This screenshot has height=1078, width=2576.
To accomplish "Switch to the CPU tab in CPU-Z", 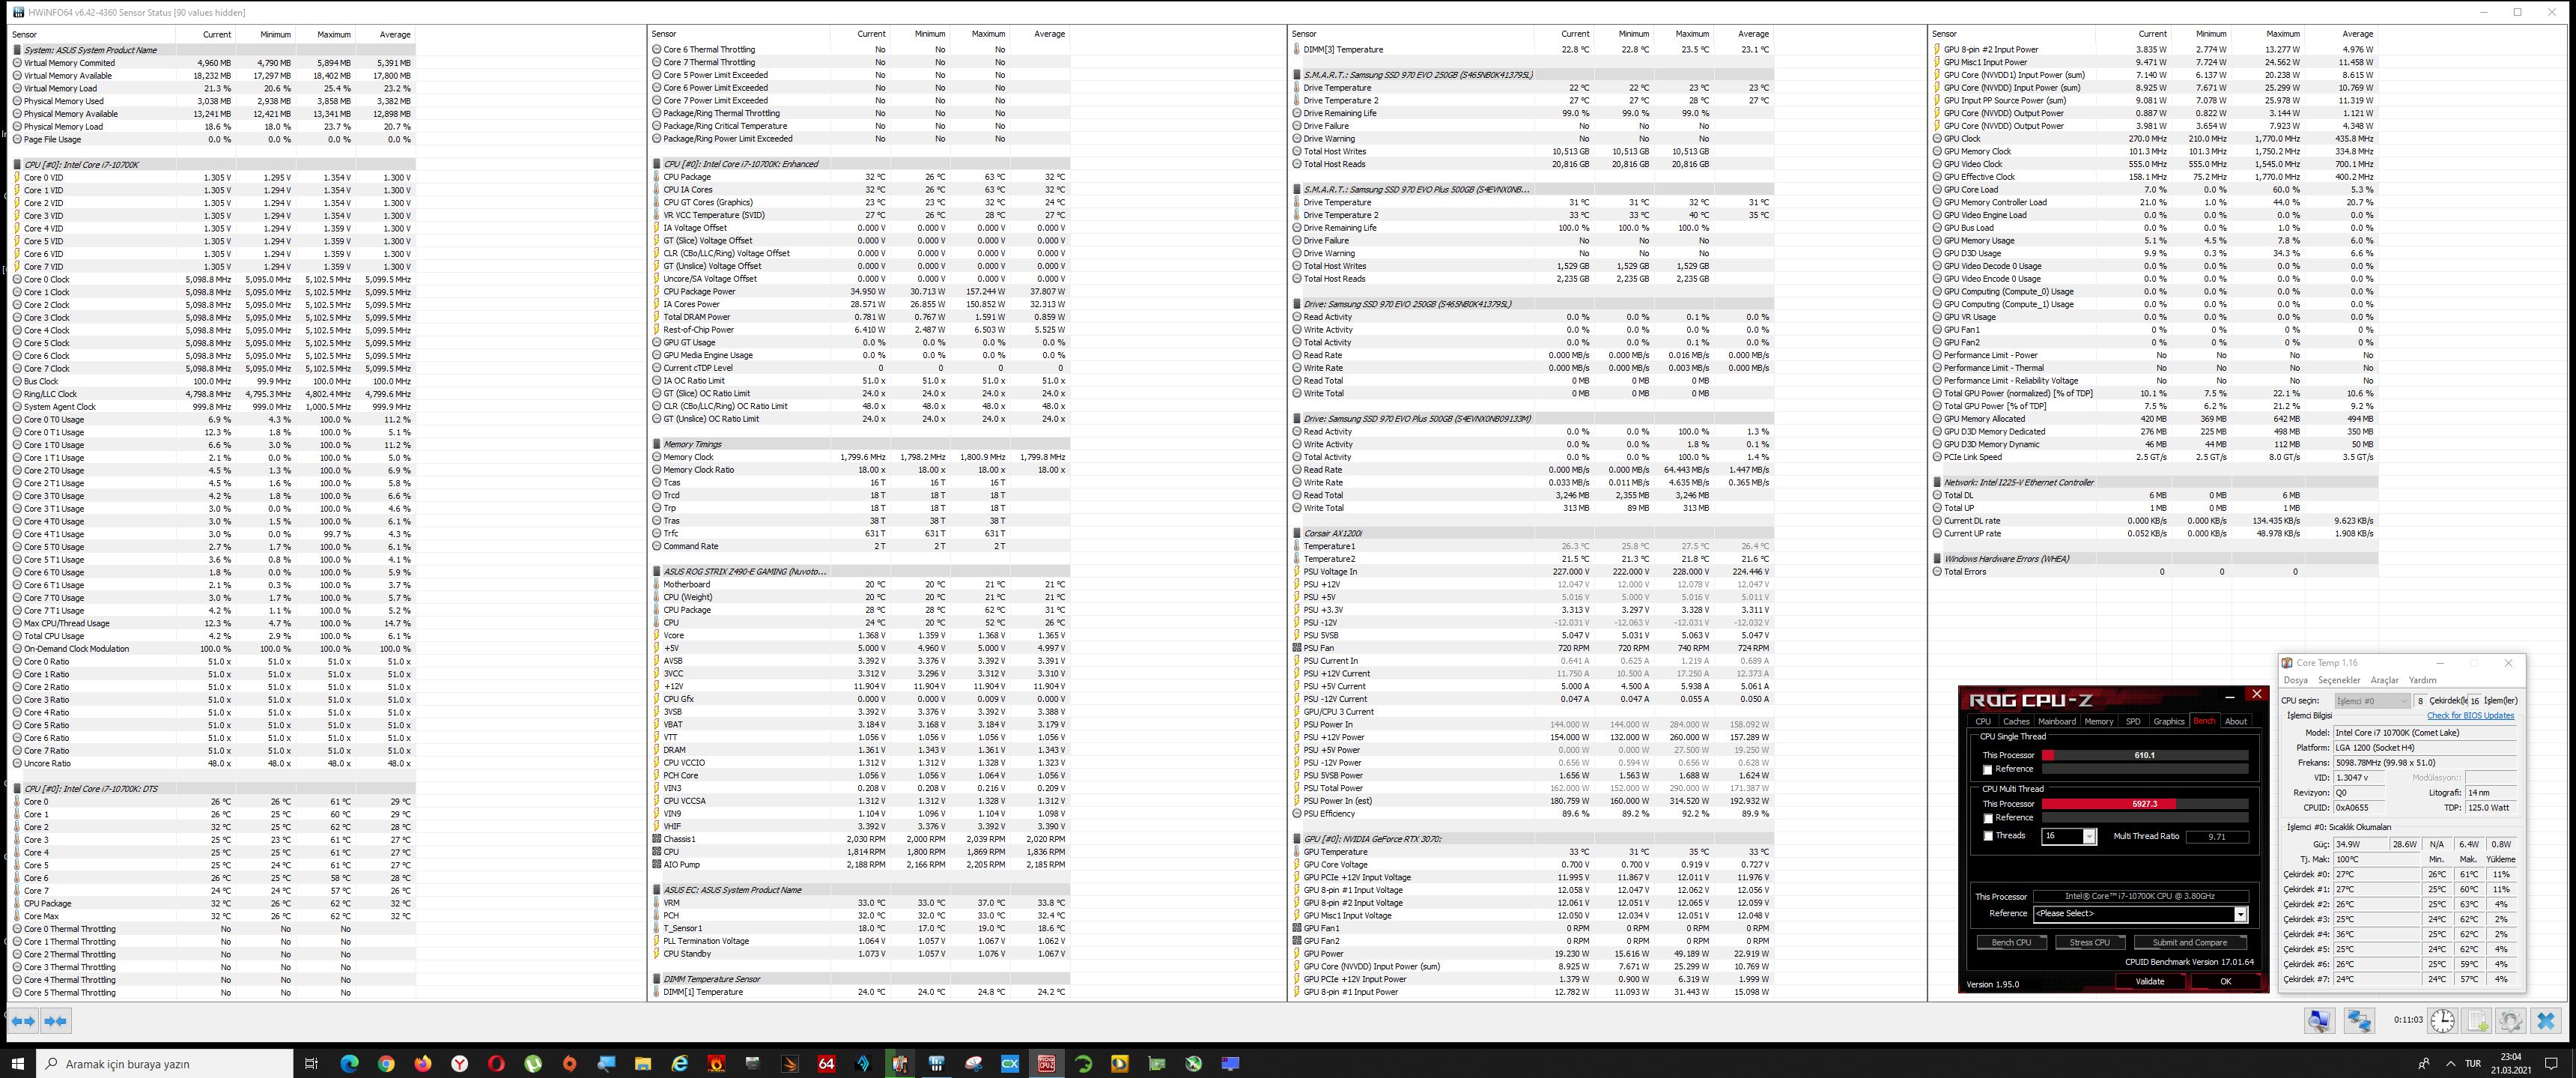I will coord(1982,721).
